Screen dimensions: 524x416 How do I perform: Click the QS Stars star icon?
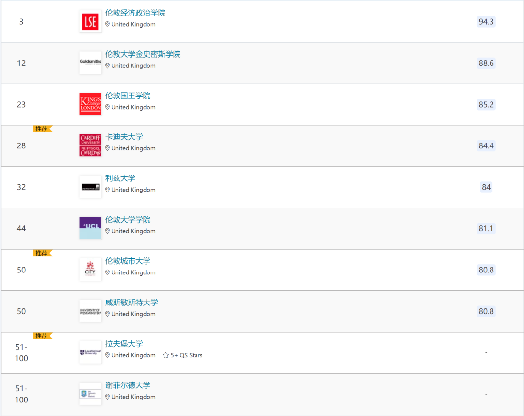[166, 355]
